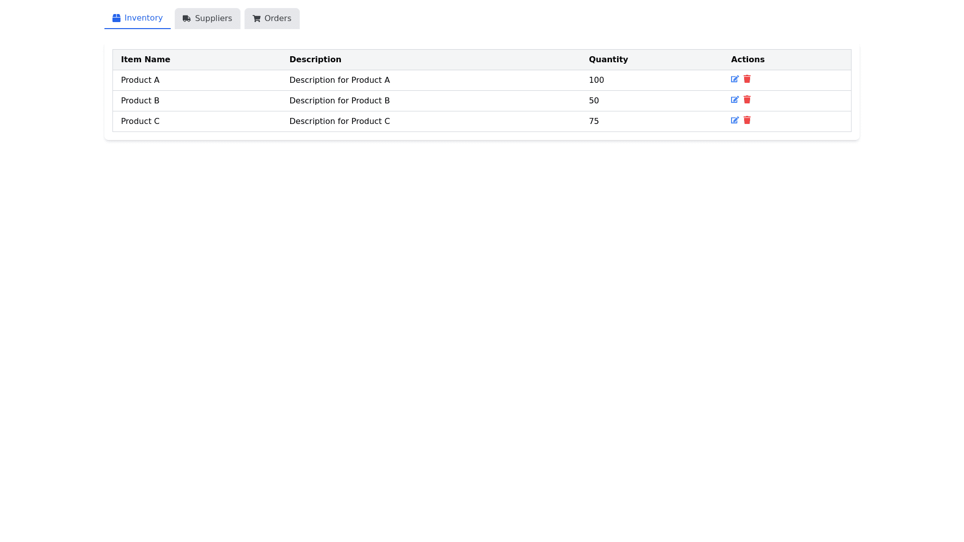Remove Product B via red trash icon
This screenshot has height=542, width=964.
(x=747, y=100)
